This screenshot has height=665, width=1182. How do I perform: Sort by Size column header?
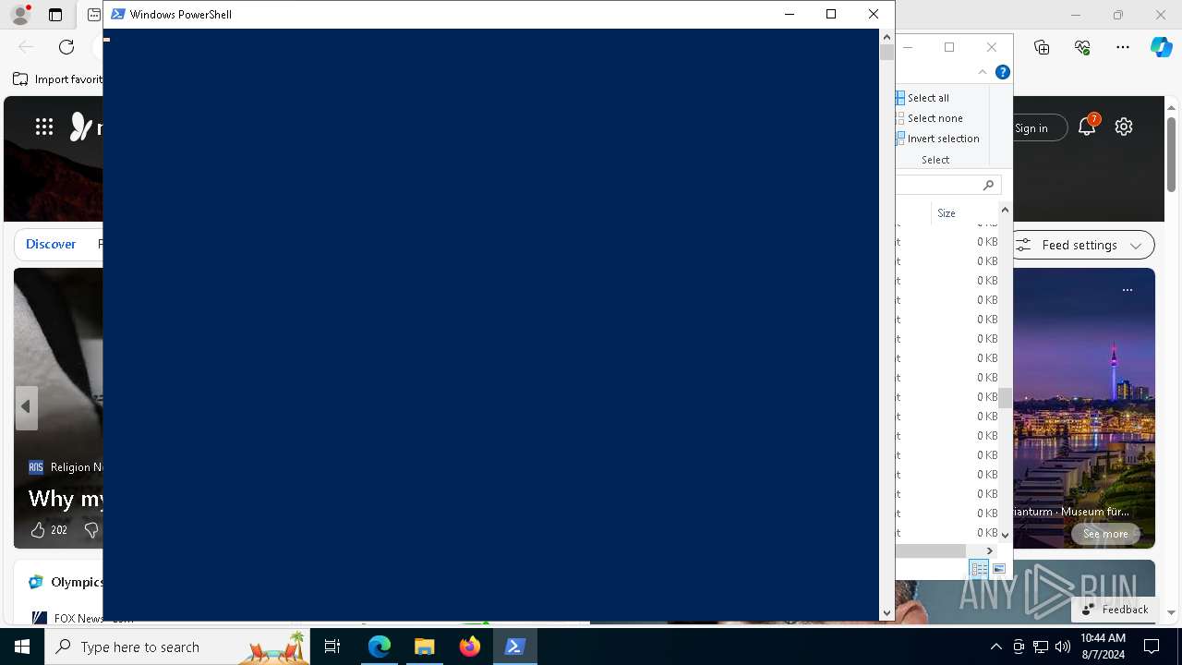pyautogui.click(x=947, y=213)
